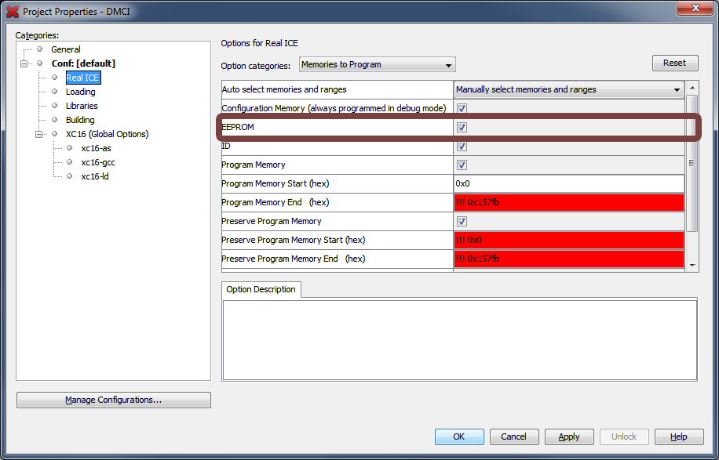Select the Libraries category

tap(82, 106)
